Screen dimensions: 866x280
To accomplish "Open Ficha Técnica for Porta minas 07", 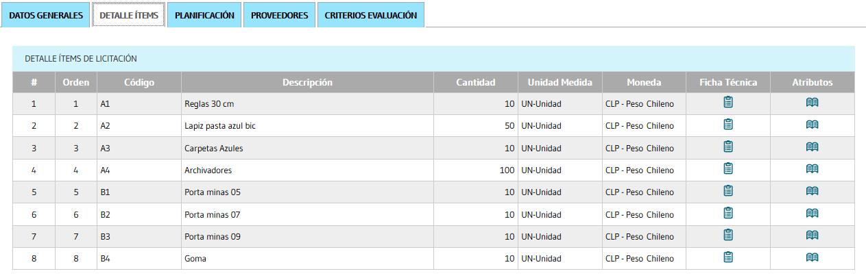I will (x=728, y=214).
